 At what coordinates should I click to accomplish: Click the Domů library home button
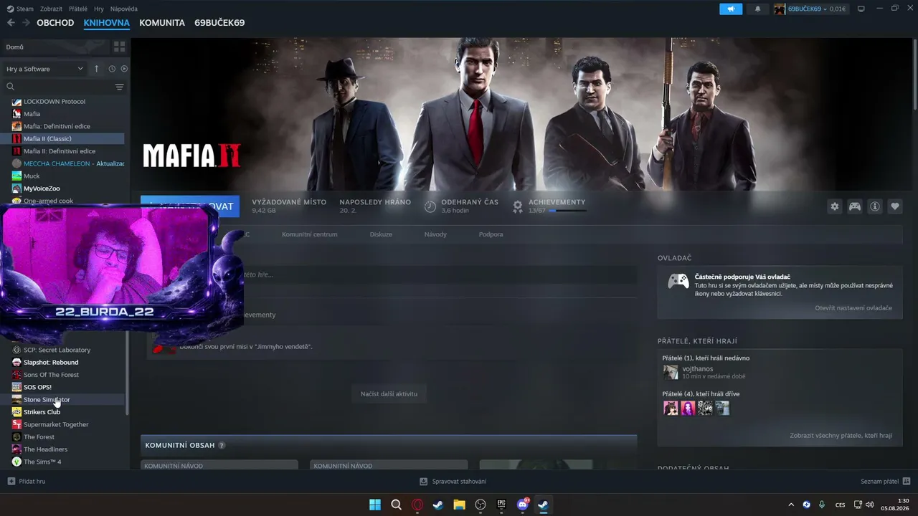coord(55,47)
